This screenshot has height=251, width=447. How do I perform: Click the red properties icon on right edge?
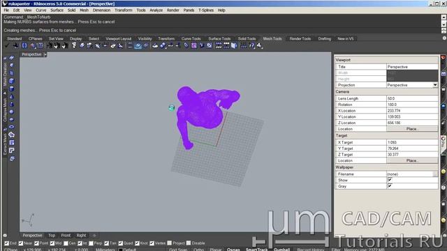click(x=444, y=57)
